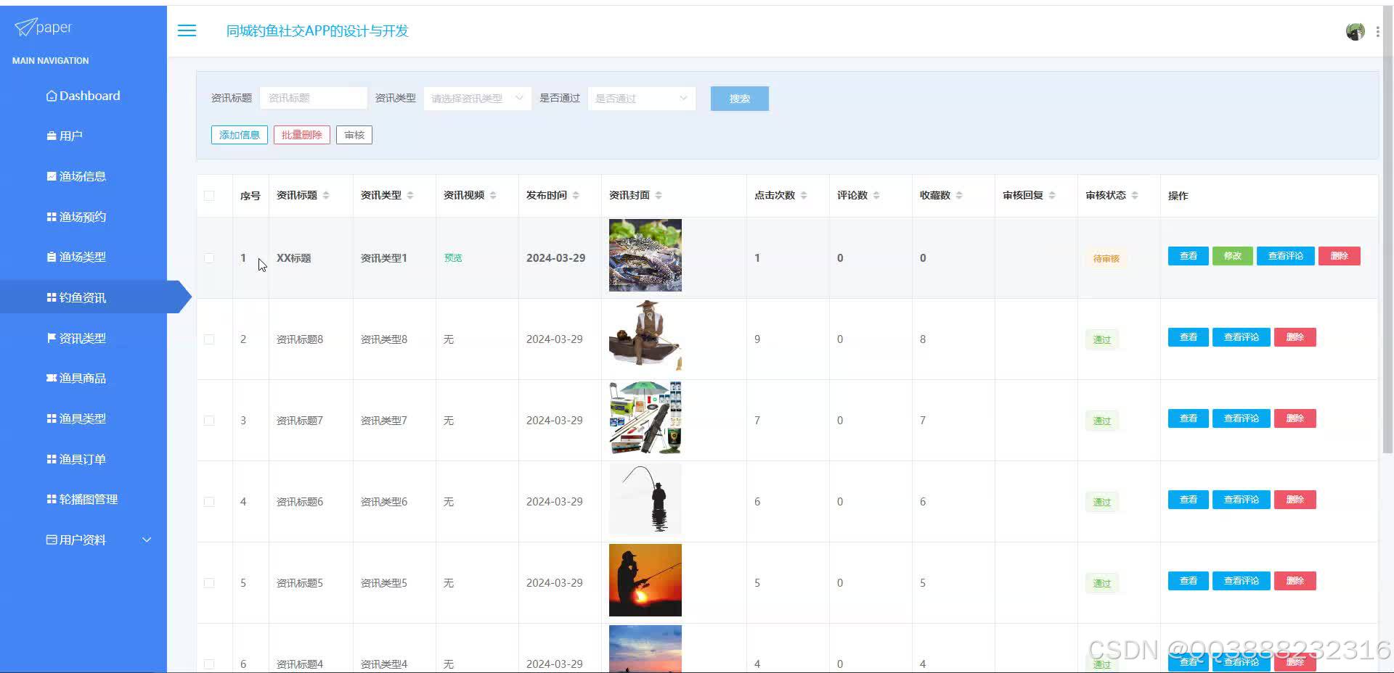Toggle the hamburger sidebar menu icon
The width and height of the screenshot is (1394, 673).
pyautogui.click(x=187, y=30)
